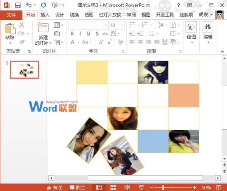
Task: Click the Paste clipboard icon
Action: pyautogui.click(x=10, y=28)
